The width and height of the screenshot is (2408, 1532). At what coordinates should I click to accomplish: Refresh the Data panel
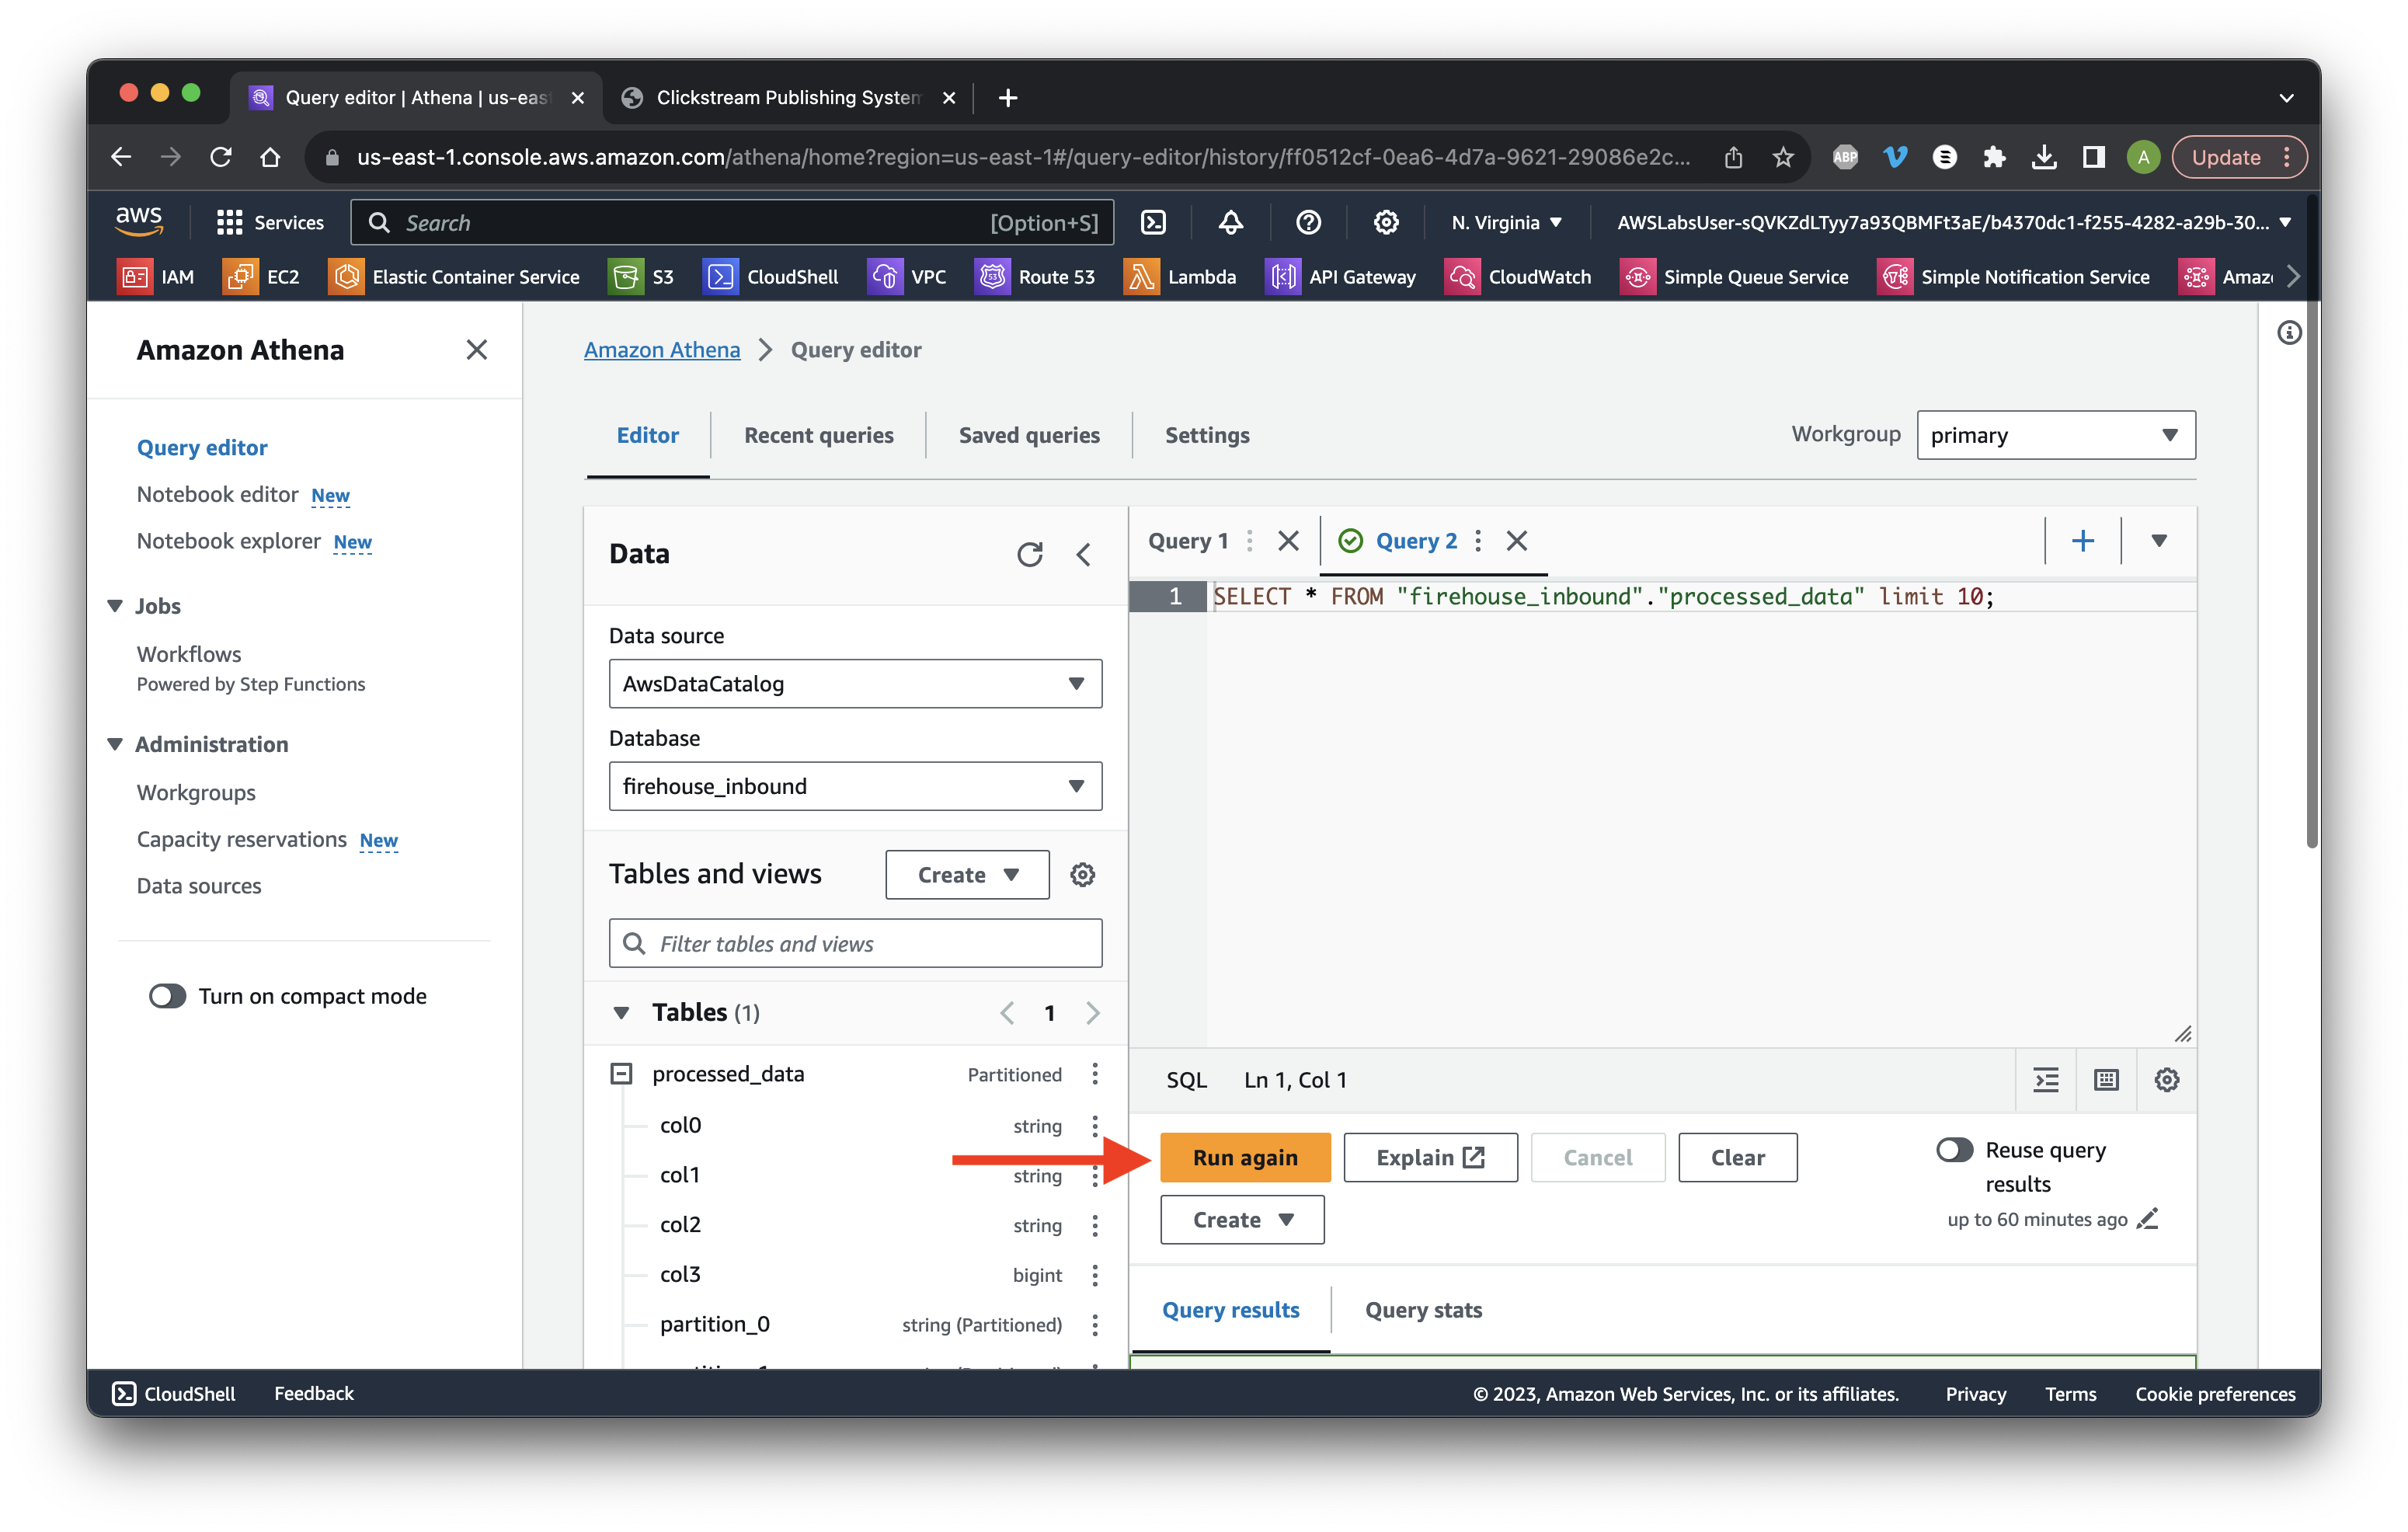tap(1029, 554)
